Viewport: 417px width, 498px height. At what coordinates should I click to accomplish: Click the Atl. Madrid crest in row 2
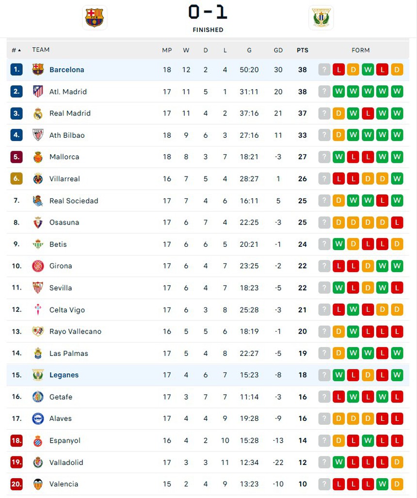click(38, 91)
